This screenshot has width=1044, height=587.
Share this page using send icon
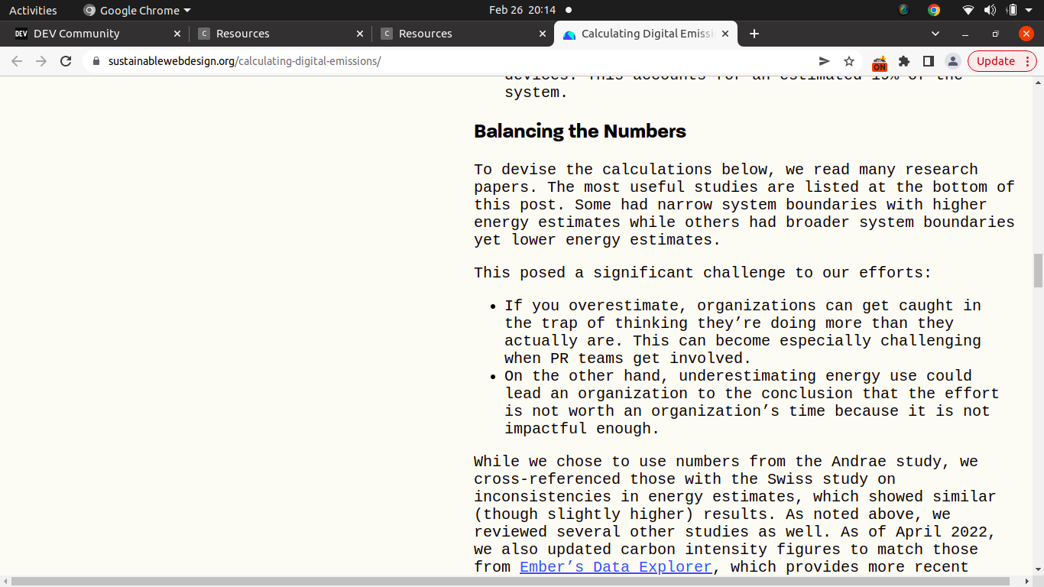(x=824, y=61)
